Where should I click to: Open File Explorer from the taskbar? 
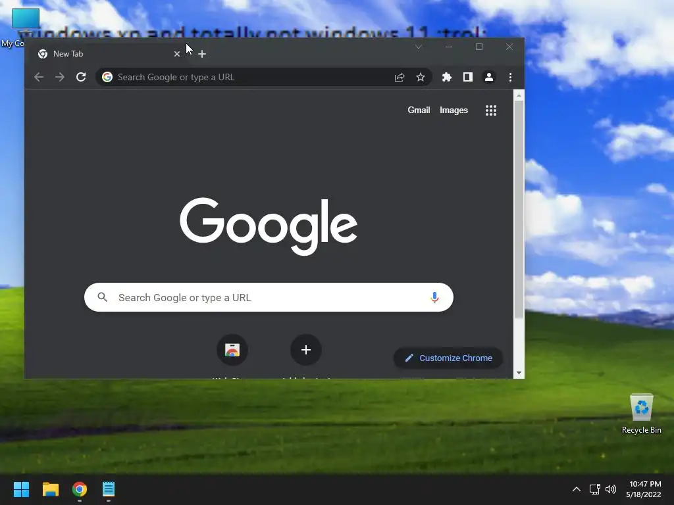[50, 489]
